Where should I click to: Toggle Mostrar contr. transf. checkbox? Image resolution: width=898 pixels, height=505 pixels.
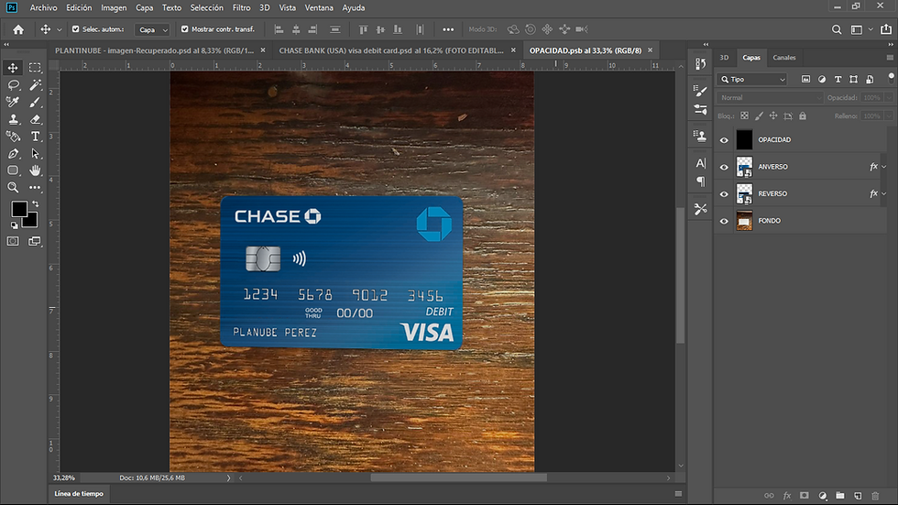[184, 28]
